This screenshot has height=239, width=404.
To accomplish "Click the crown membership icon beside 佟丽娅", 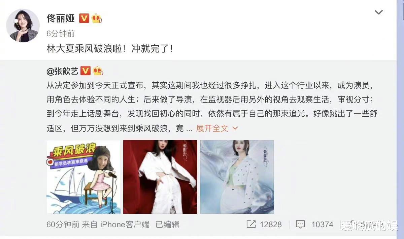I will pyautogui.click(x=97, y=18).
